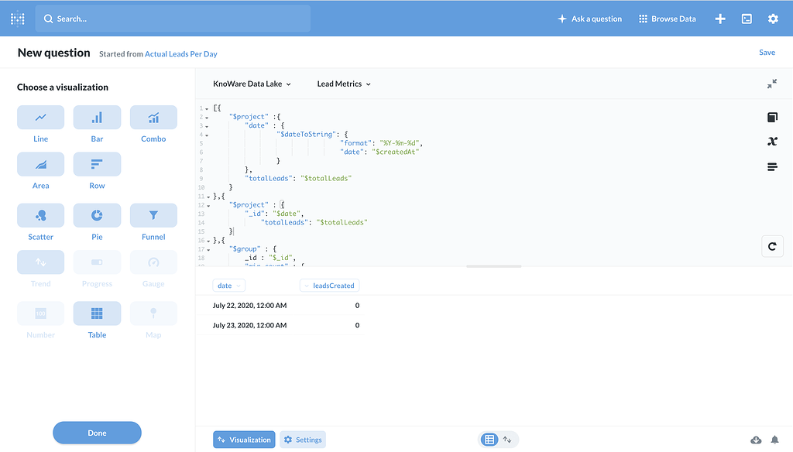Click the Visualization button
The width and height of the screenshot is (793, 452).
(x=244, y=440)
